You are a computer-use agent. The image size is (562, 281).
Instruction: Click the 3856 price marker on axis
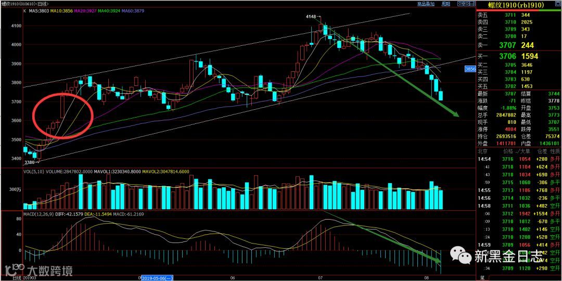469,69
